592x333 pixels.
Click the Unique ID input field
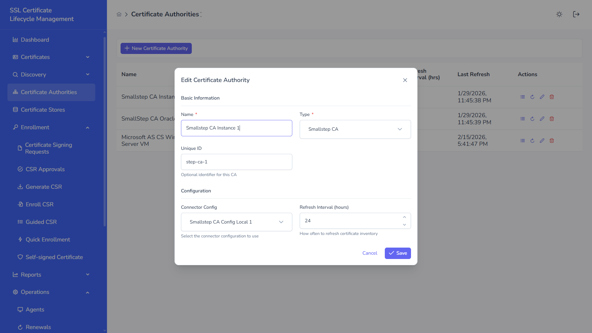[236, 162]
